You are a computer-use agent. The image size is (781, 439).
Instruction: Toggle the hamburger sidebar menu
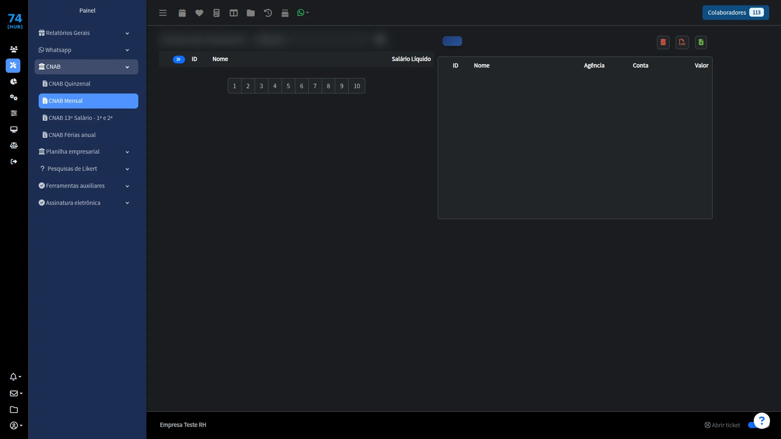[x=163, y=13]
